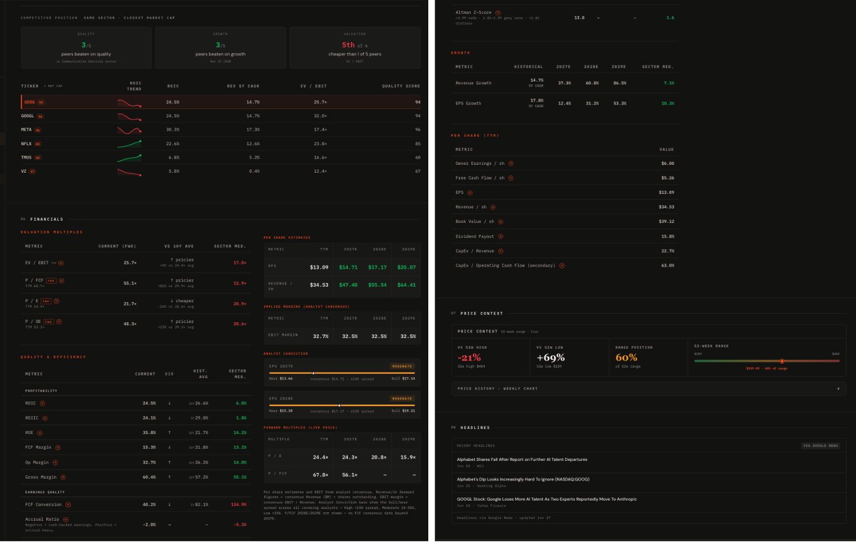Click 2029E EPS estimate $20.07
This screenshot has height=543, width=856.
(x=406, y=268)
